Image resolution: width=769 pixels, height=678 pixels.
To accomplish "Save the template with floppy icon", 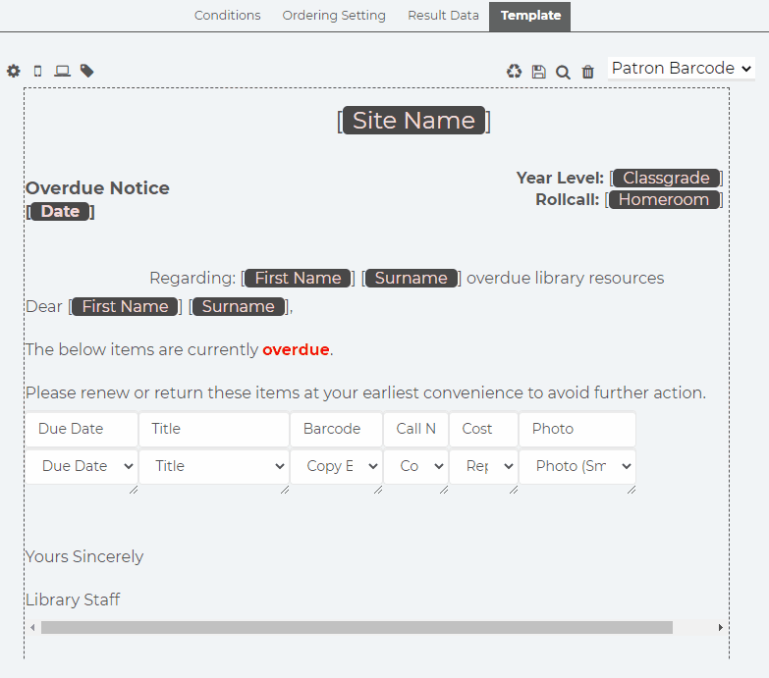I will click(538, 72).
